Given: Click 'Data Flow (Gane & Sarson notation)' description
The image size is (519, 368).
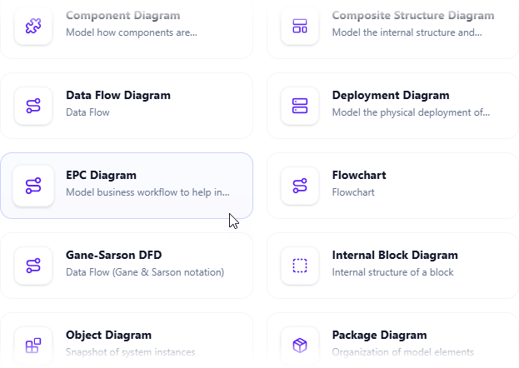Looking at the screenshot, I should (x=144, y=272).
